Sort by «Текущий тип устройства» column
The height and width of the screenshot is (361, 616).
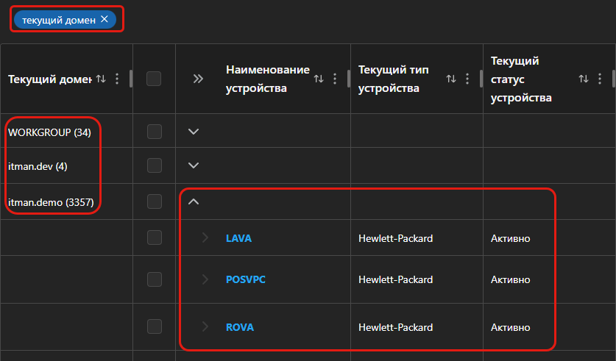pyautogui.click(x=451, y=79)
